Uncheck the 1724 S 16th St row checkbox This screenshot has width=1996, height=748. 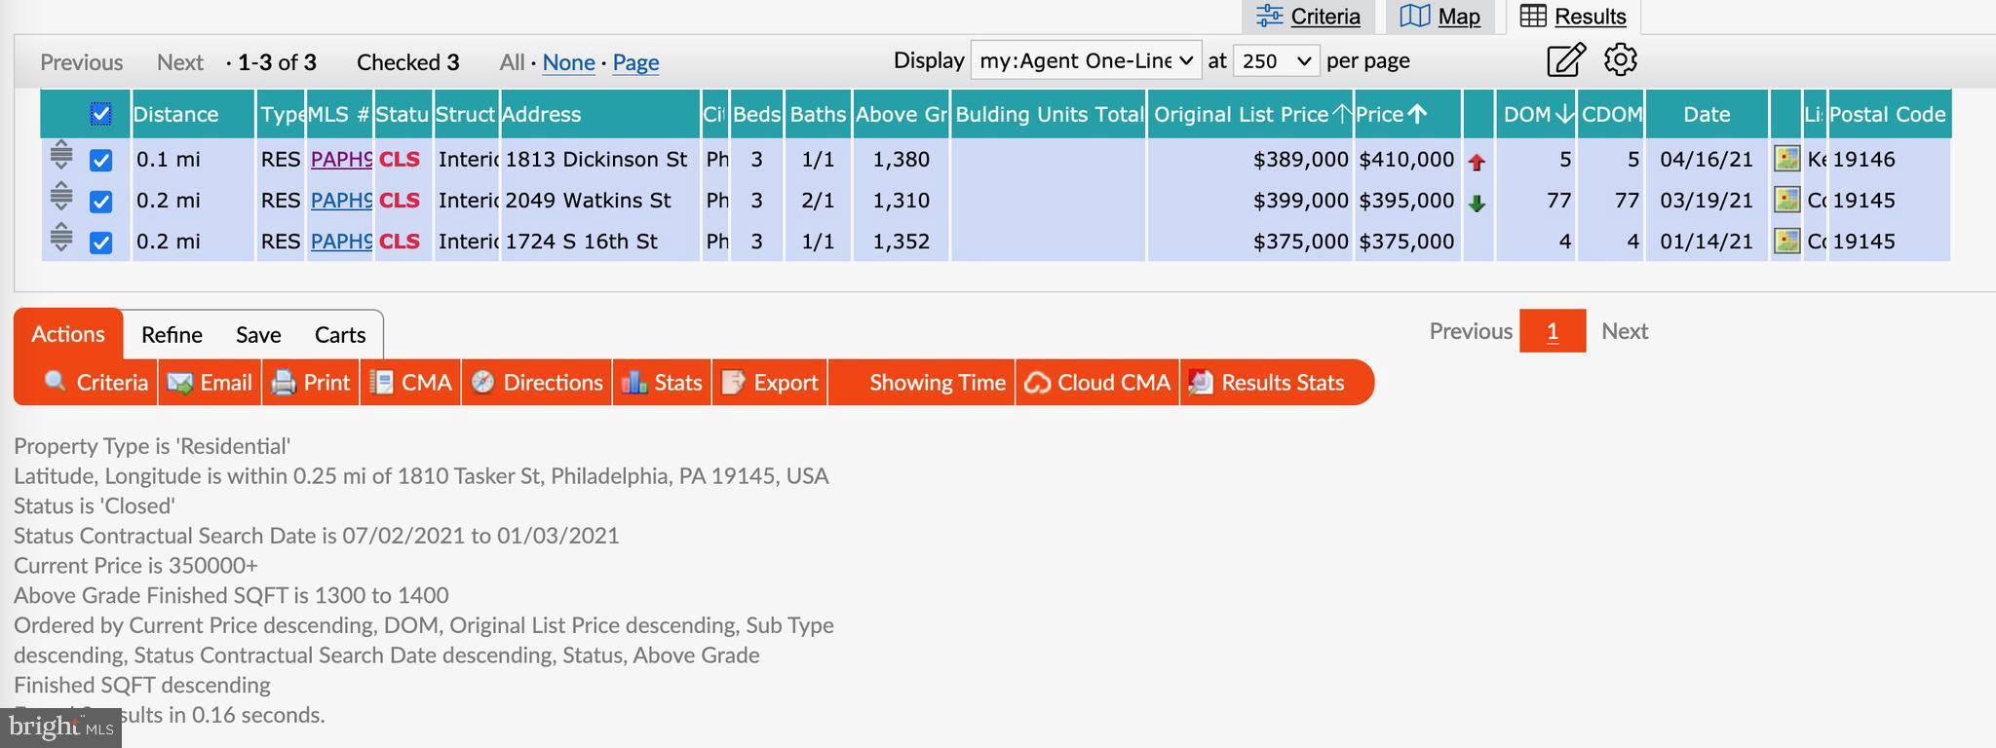pos(101,243)
